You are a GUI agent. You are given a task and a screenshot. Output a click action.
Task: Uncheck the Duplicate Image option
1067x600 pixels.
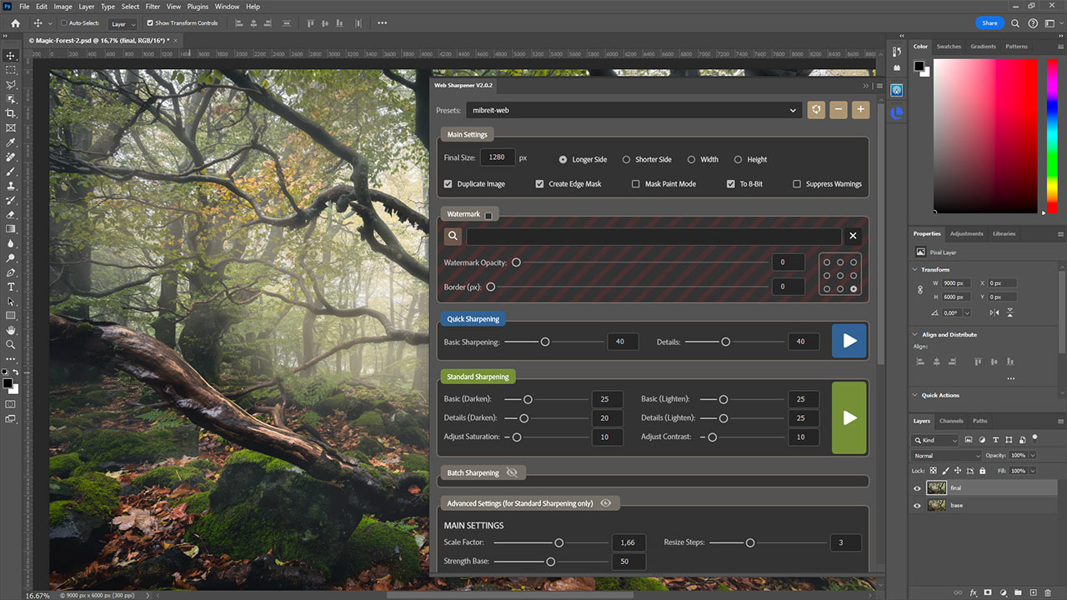tap(448, 183)
